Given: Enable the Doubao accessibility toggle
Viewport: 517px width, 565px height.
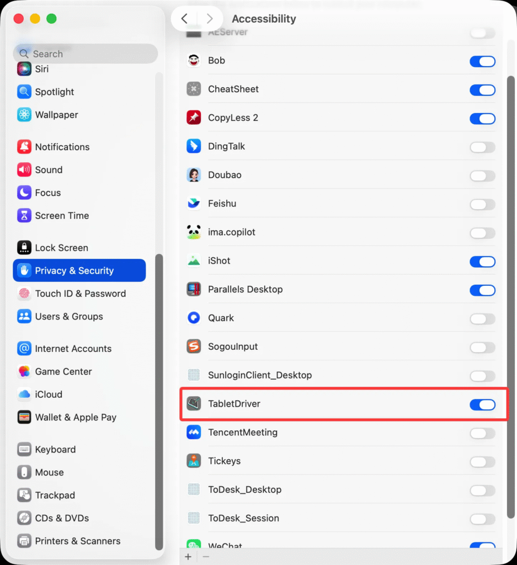Looking at the screenshot, I should 482,176.
